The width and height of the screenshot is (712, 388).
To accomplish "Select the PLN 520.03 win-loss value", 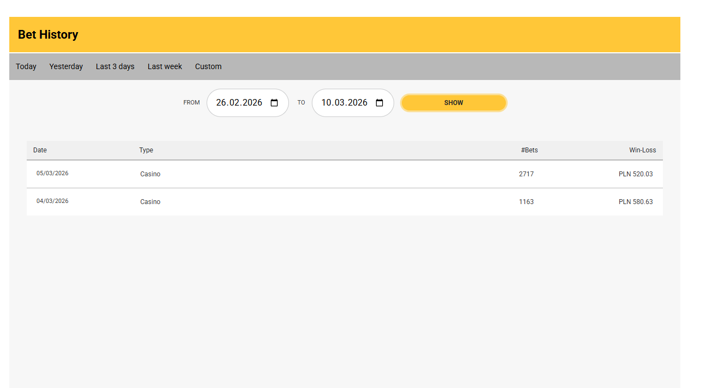I will [635, 174].
